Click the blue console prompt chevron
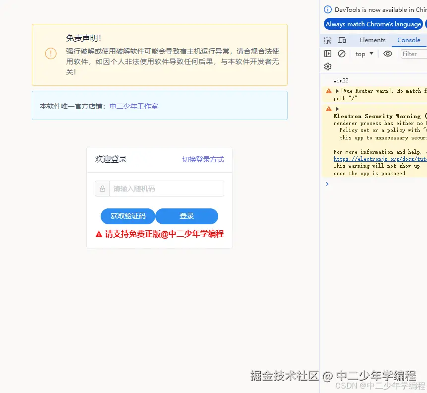This screenshot has width=427, height=393. (x=326, y=184)
